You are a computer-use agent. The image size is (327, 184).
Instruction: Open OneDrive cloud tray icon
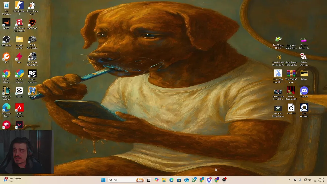(x=295, y=180)
